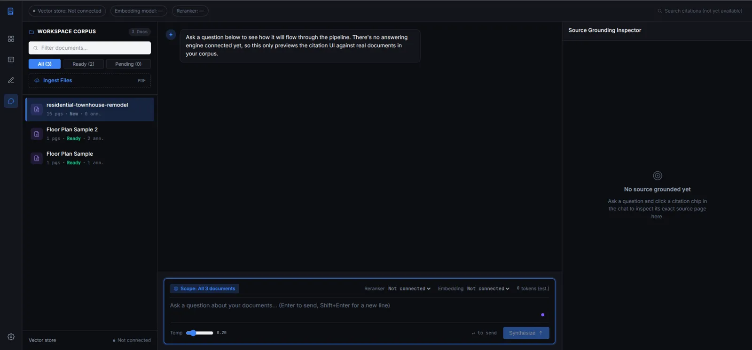Viewport: 752px width, 350px height.
Task: Focus the Filter documents input field
Action: coord(90,48)
